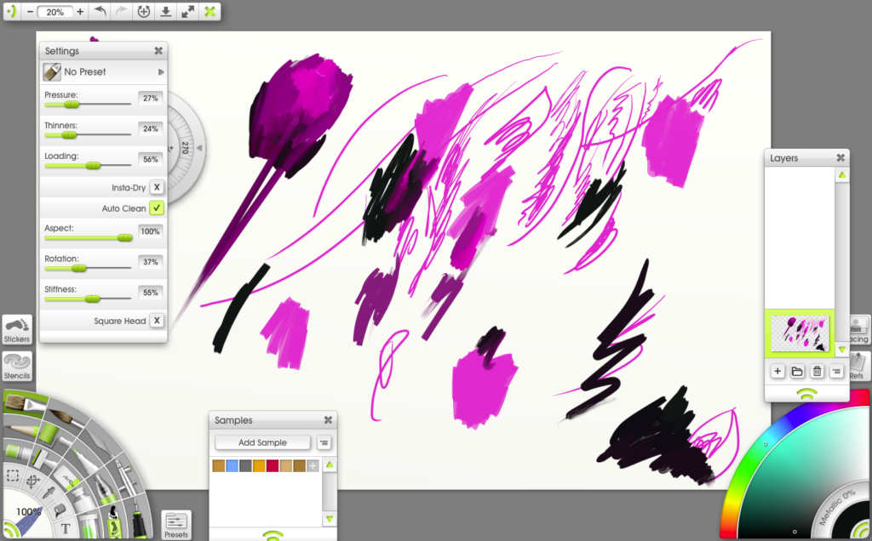Open the Presets panel
Screen dimensions: 872x541
point(176,525)
